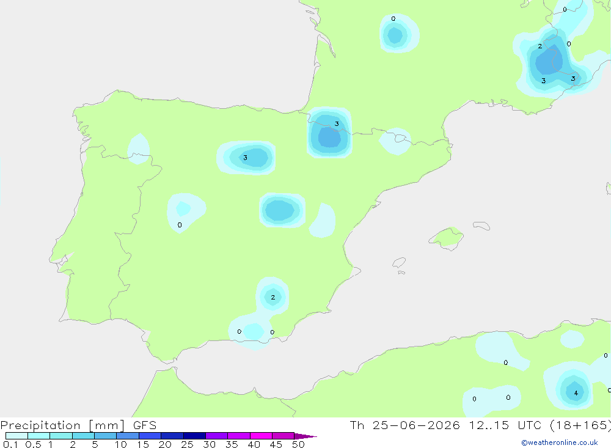Click the 'Th 25-06-2026 12..15 UTC (18+165)' timestamp

pyautogui.click(x=480, y=425)
